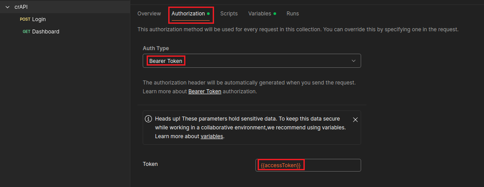The height and width of the screenshot is (187, 484).
Task: Click the GET method badge
Action: (x=26, y=32)
